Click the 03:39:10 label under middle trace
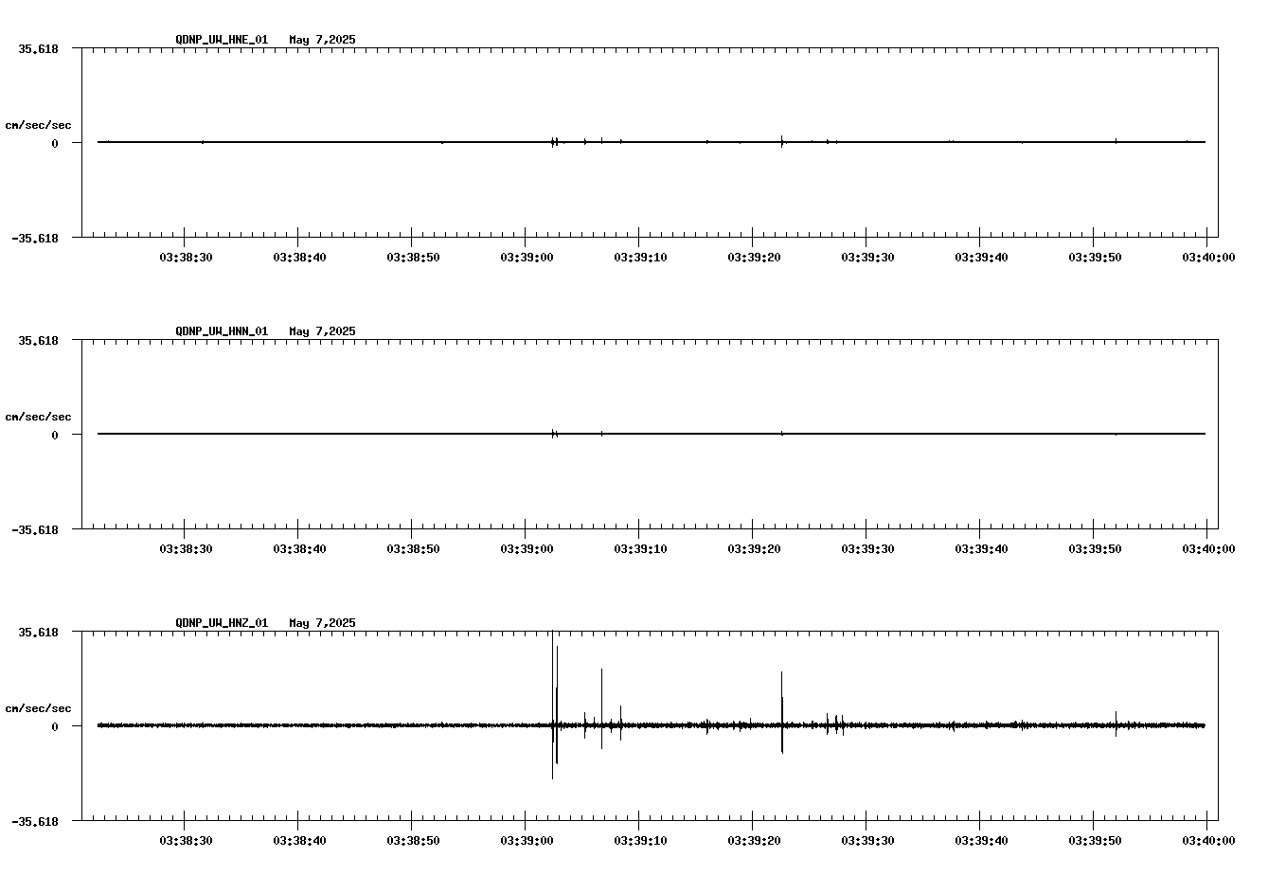1286x875 pixels. coord(643,547)
